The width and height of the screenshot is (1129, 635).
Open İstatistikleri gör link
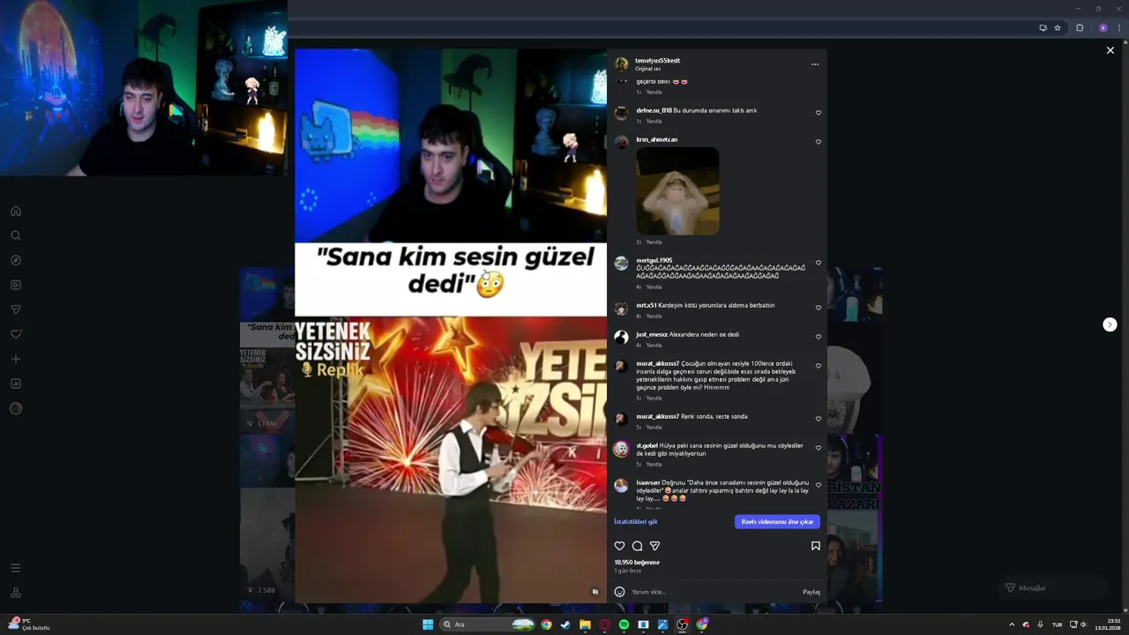[x=636, y=521]
